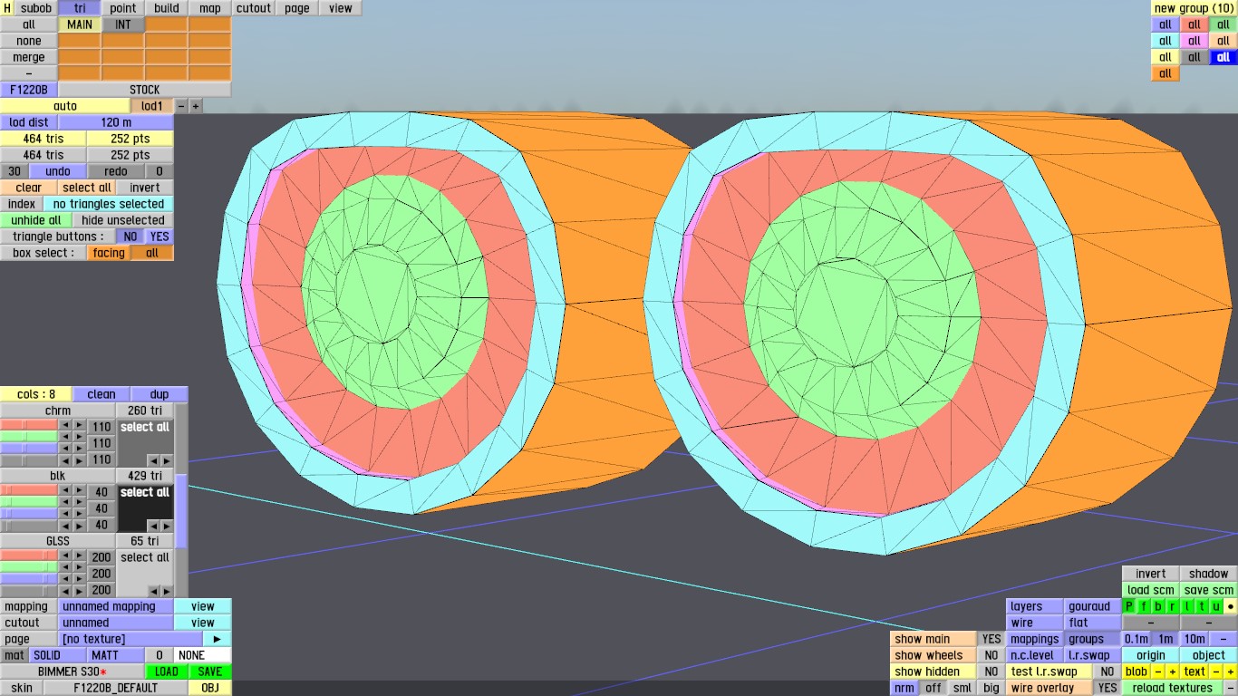Toggle the show hidden NO option
Screen dimensions: 1238x696
pyautogui.click(x=991, y=672)
